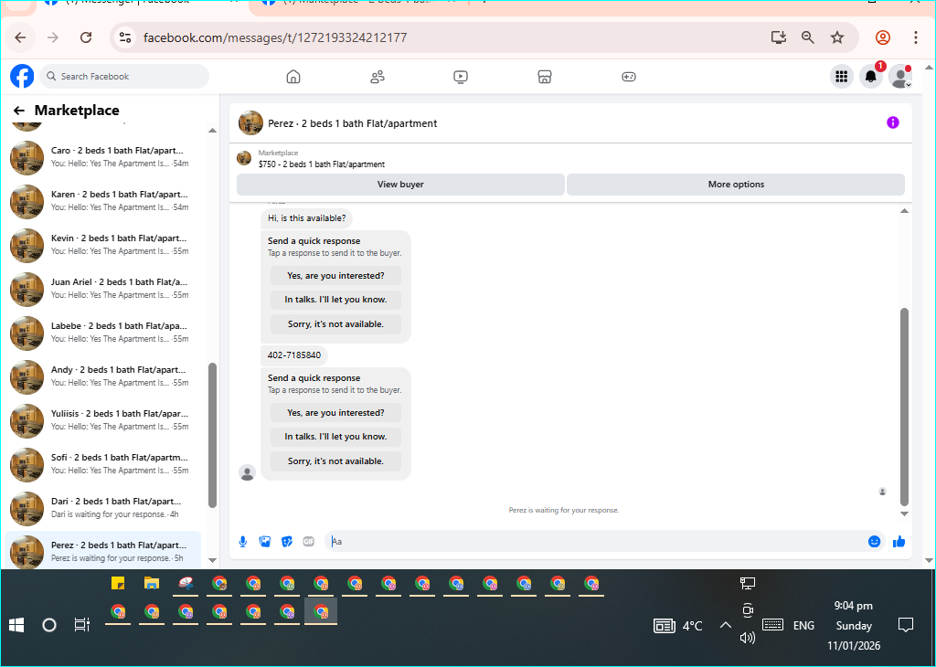Open the Gaming controller icon
Screen dimensions: 936x667
point(629,77)
